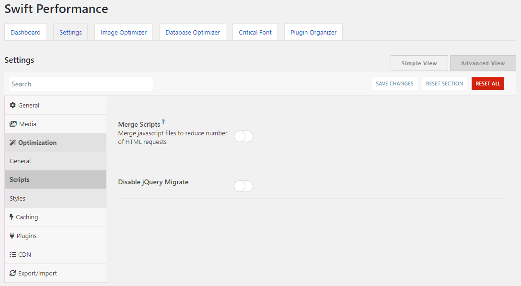Enable the Merge Scripts toggle
The width and height of the screenshot is (521, 286).
243,136
